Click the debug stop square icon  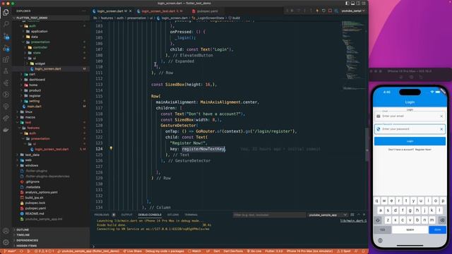click(x=330, y=11)
